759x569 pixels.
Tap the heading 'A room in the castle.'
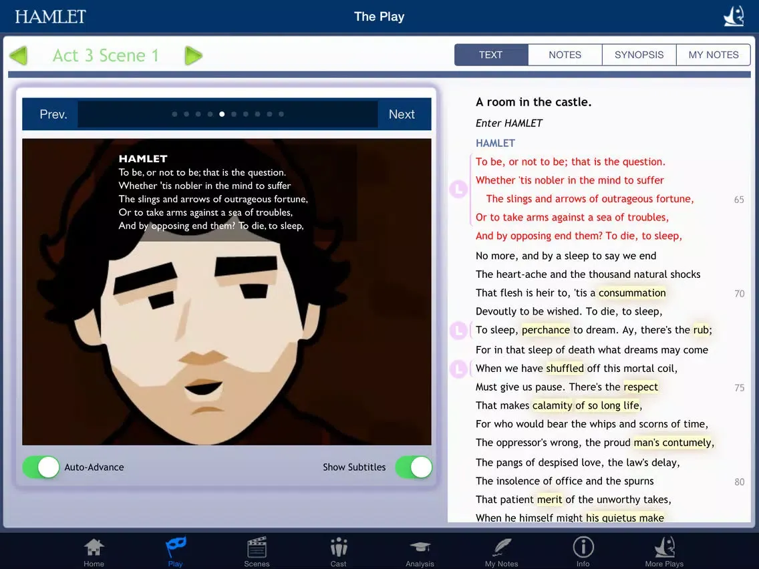(533, 102)
